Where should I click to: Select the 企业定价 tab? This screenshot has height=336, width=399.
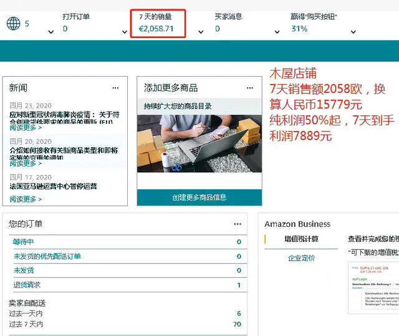click(x=301, y=258)
